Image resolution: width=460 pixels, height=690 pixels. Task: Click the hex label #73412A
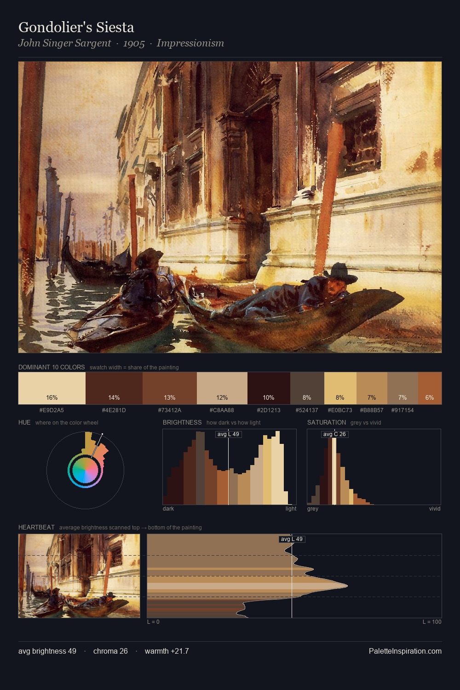(x=170, y=410)
